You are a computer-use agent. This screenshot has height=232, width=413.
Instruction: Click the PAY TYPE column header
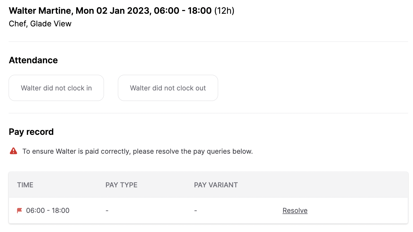pyautogui.click(x=121, y=185)
